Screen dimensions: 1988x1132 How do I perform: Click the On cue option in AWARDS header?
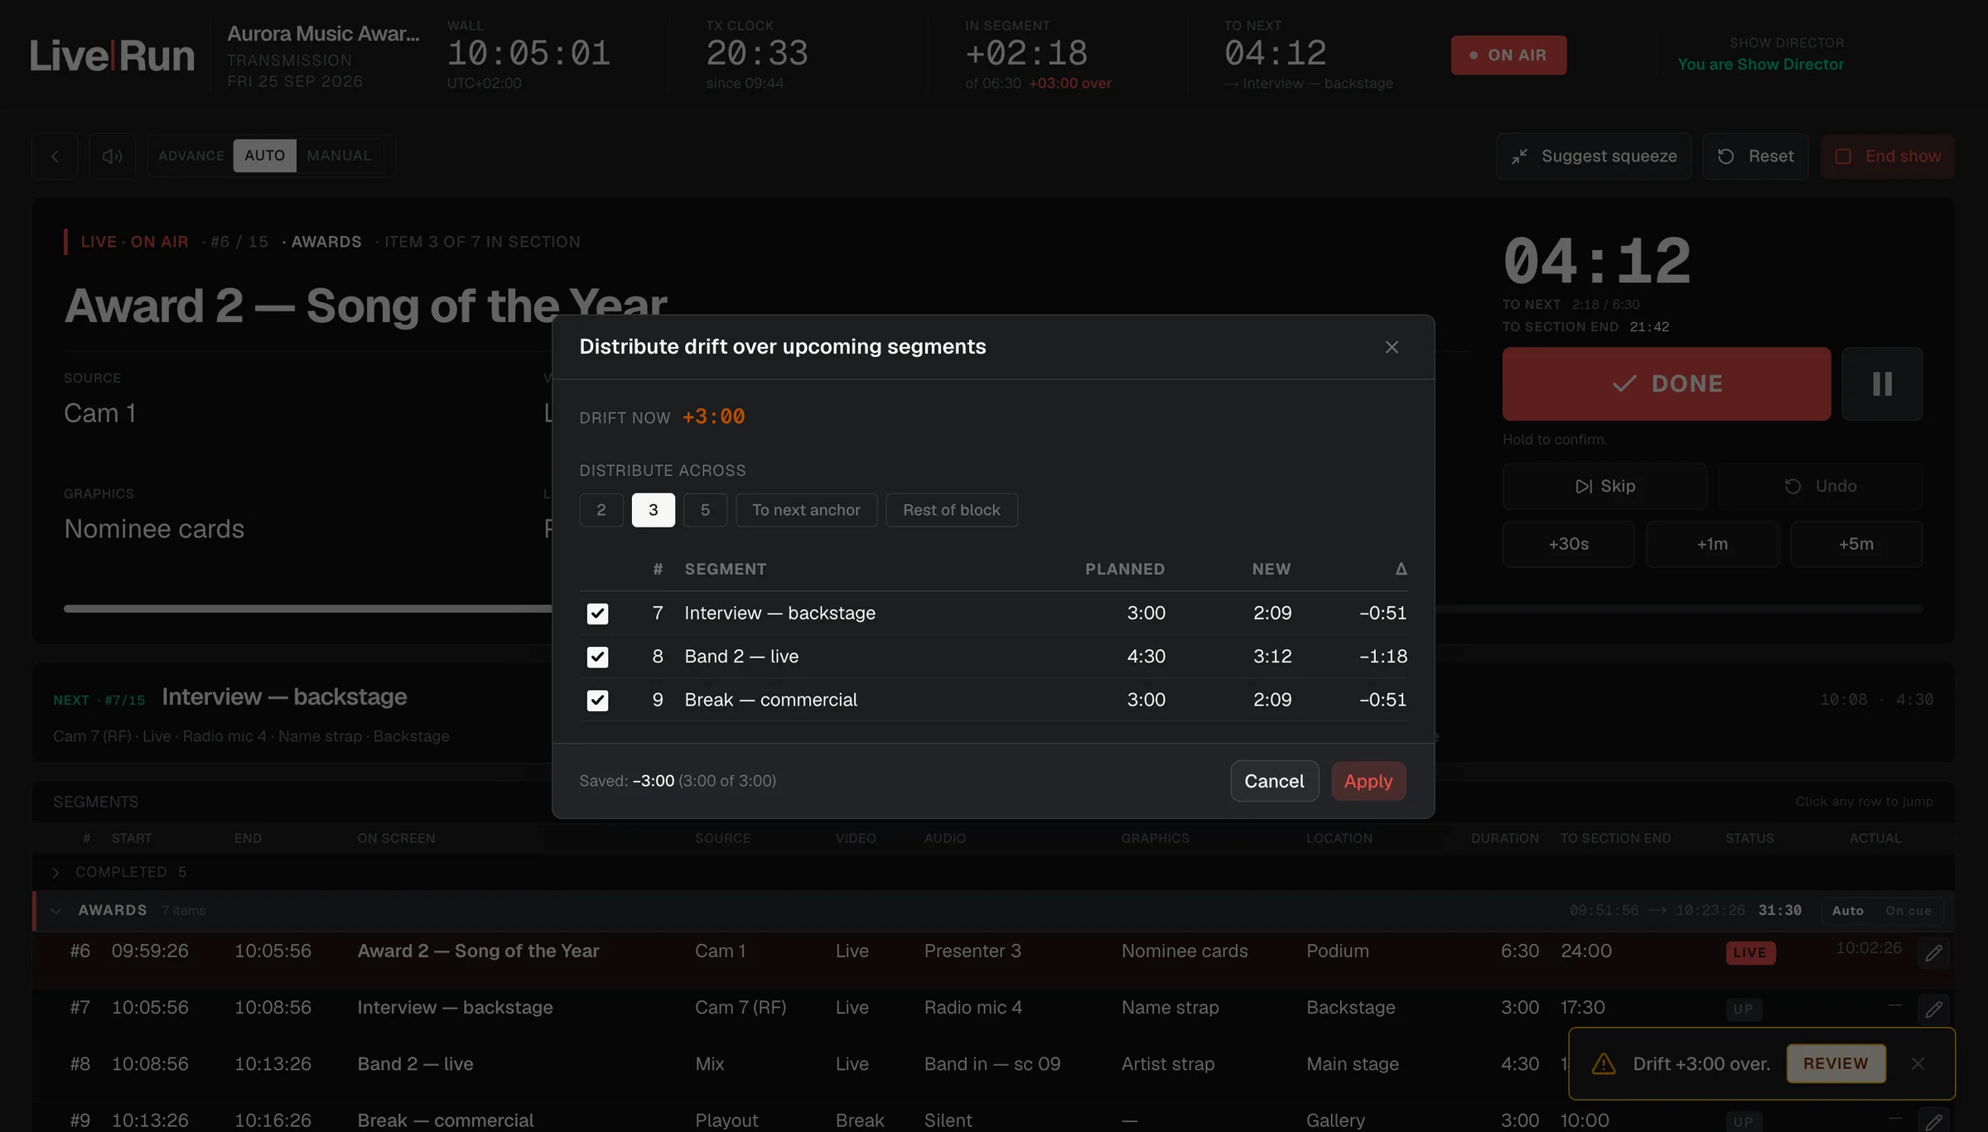(1908, 911)
